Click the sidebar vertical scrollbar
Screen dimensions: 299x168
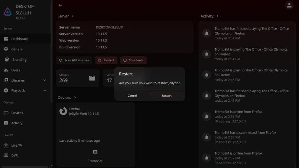click(51, 52)
